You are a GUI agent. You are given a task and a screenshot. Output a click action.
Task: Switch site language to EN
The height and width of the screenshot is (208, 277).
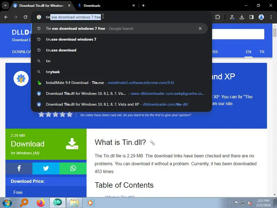coord(248,52)
